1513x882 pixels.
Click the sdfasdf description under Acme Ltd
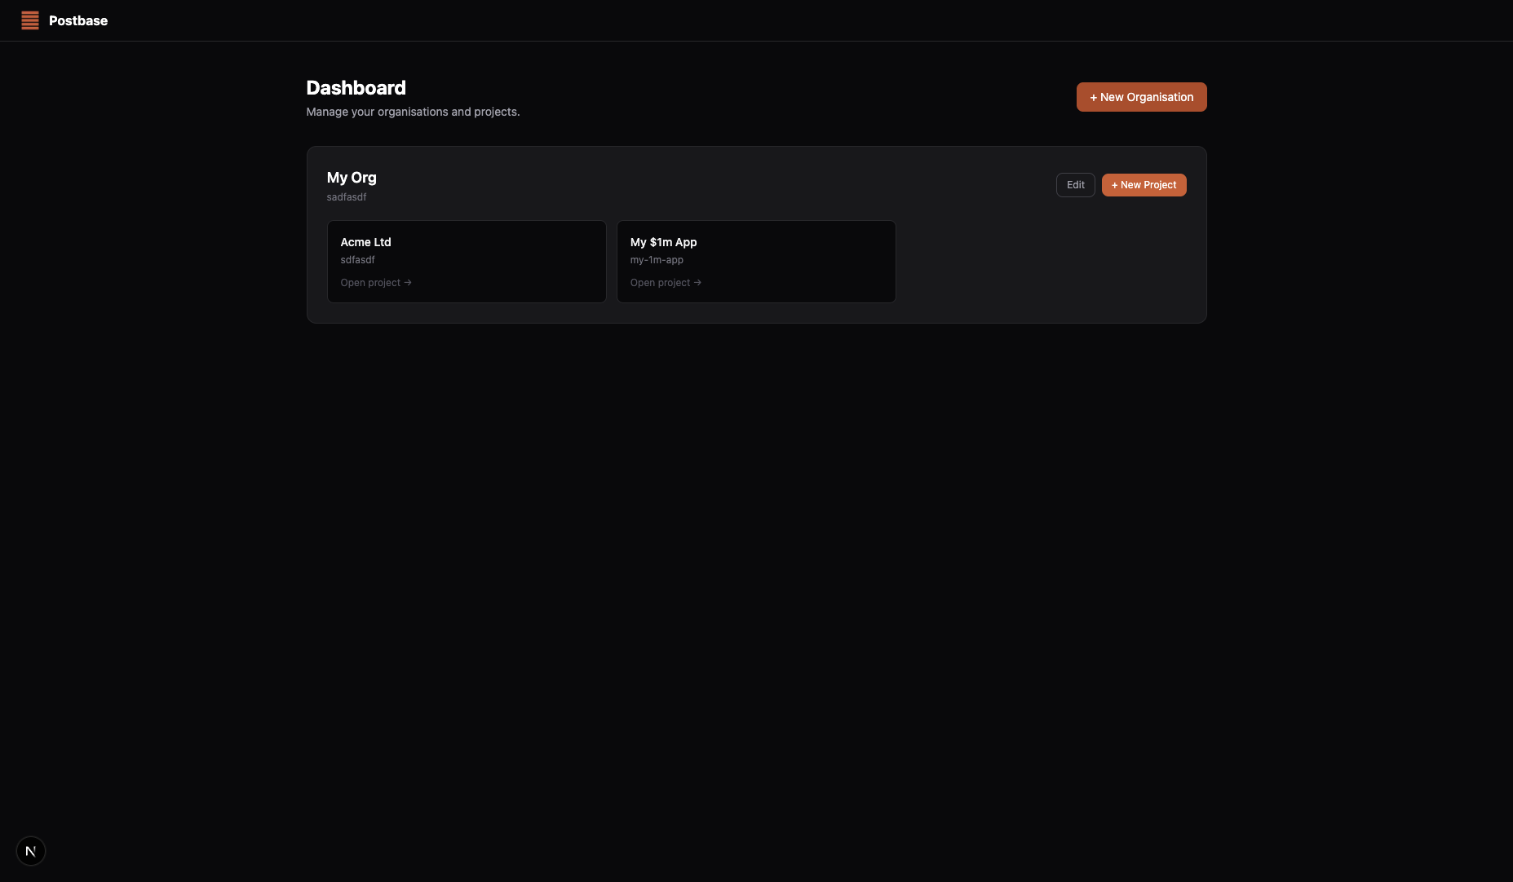tap(357, 259)
